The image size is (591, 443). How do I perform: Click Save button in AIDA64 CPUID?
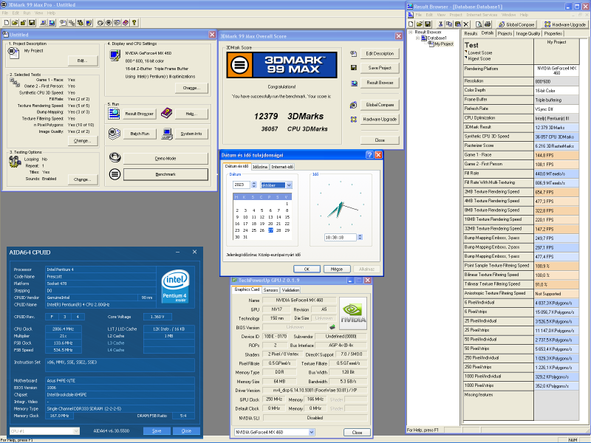157,431
